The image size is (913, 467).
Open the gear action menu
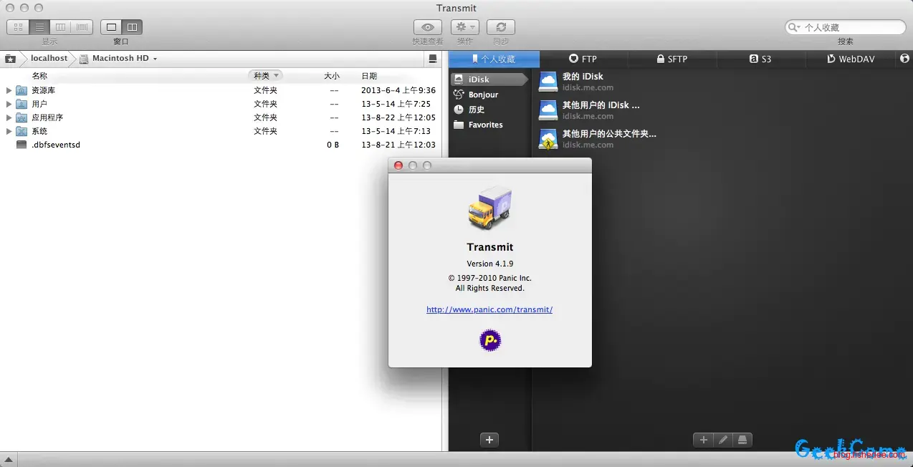(464, 27)
